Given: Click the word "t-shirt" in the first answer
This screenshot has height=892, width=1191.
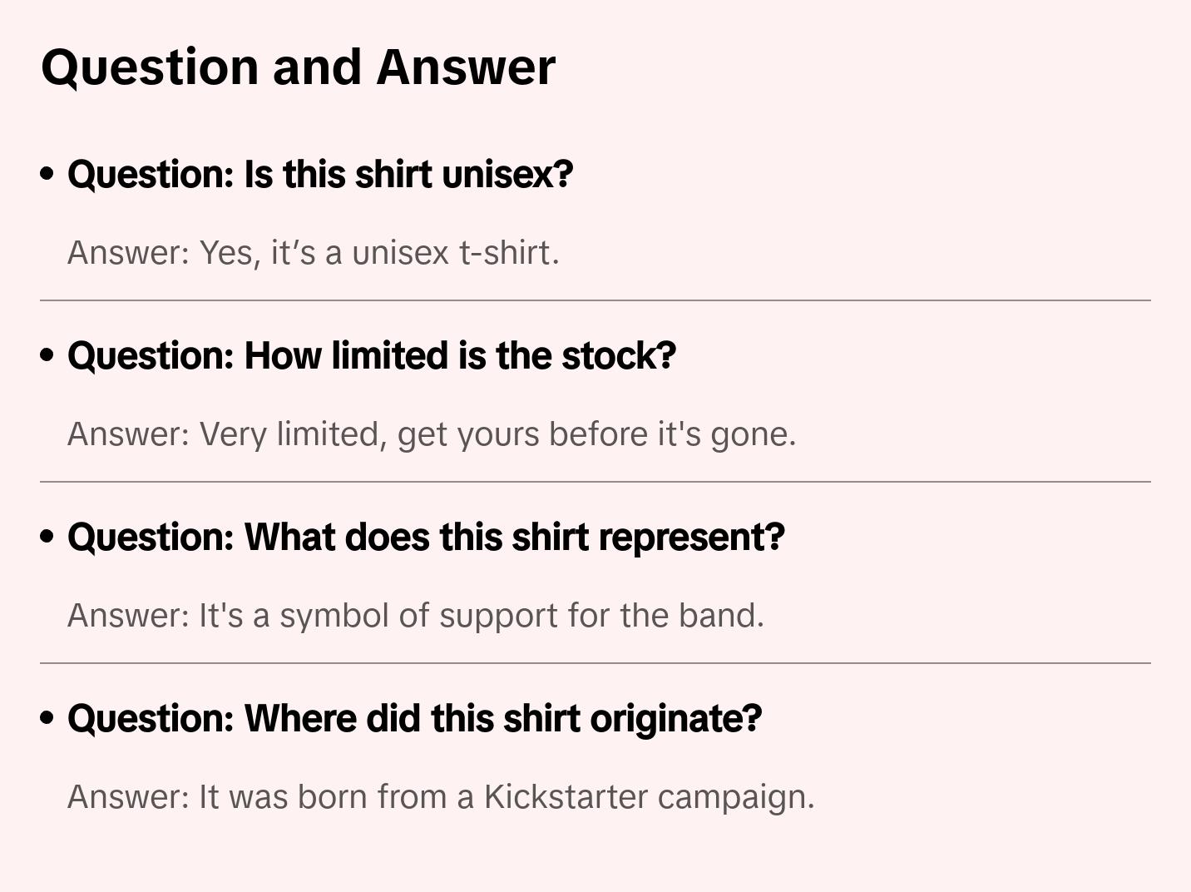Looking at the screenshot, I should pos(507,253).
